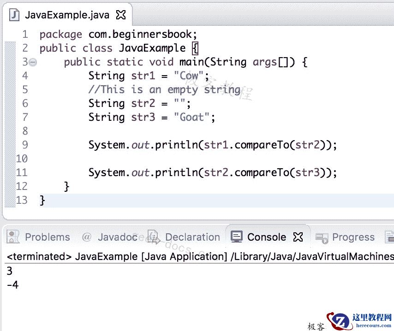Close the Console view
Viewport: 394px width, 331px height.
[298, 236]
